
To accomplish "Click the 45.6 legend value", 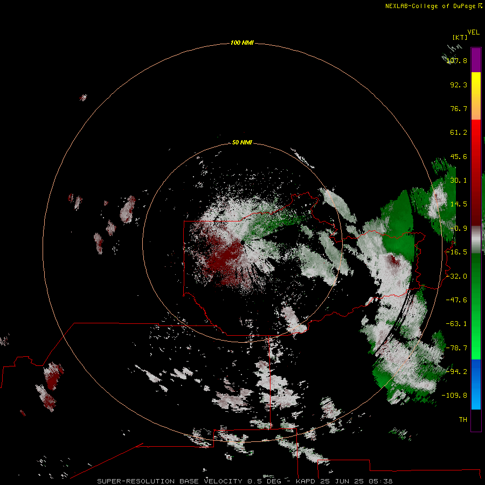I will pyautogui.click(x=459, y=156).
